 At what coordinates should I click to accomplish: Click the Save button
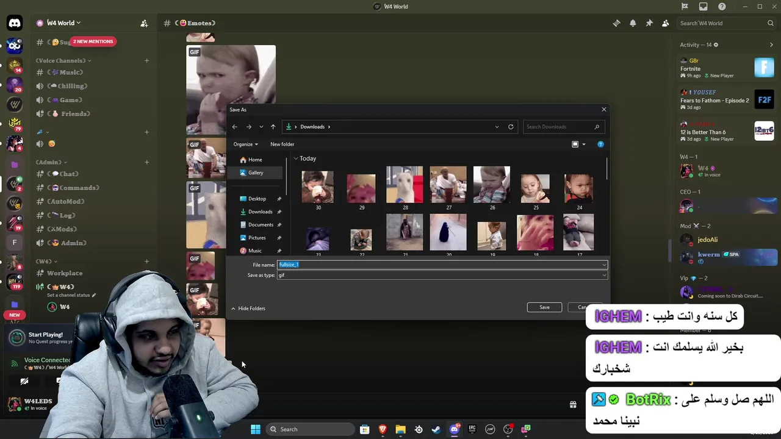(544, 307)
